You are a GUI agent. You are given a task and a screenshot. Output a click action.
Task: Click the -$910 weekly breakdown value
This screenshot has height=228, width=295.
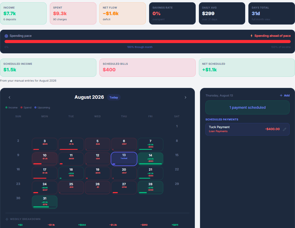(x=144, y=225)
